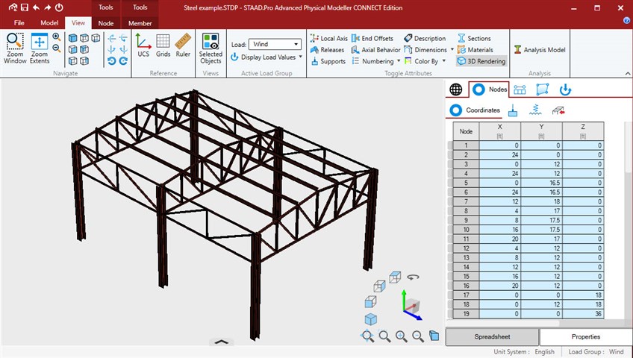Open the table-with-red-arrow sub-tab icon
This screenshot has height=358, width=633.
[x=558, y=110]
